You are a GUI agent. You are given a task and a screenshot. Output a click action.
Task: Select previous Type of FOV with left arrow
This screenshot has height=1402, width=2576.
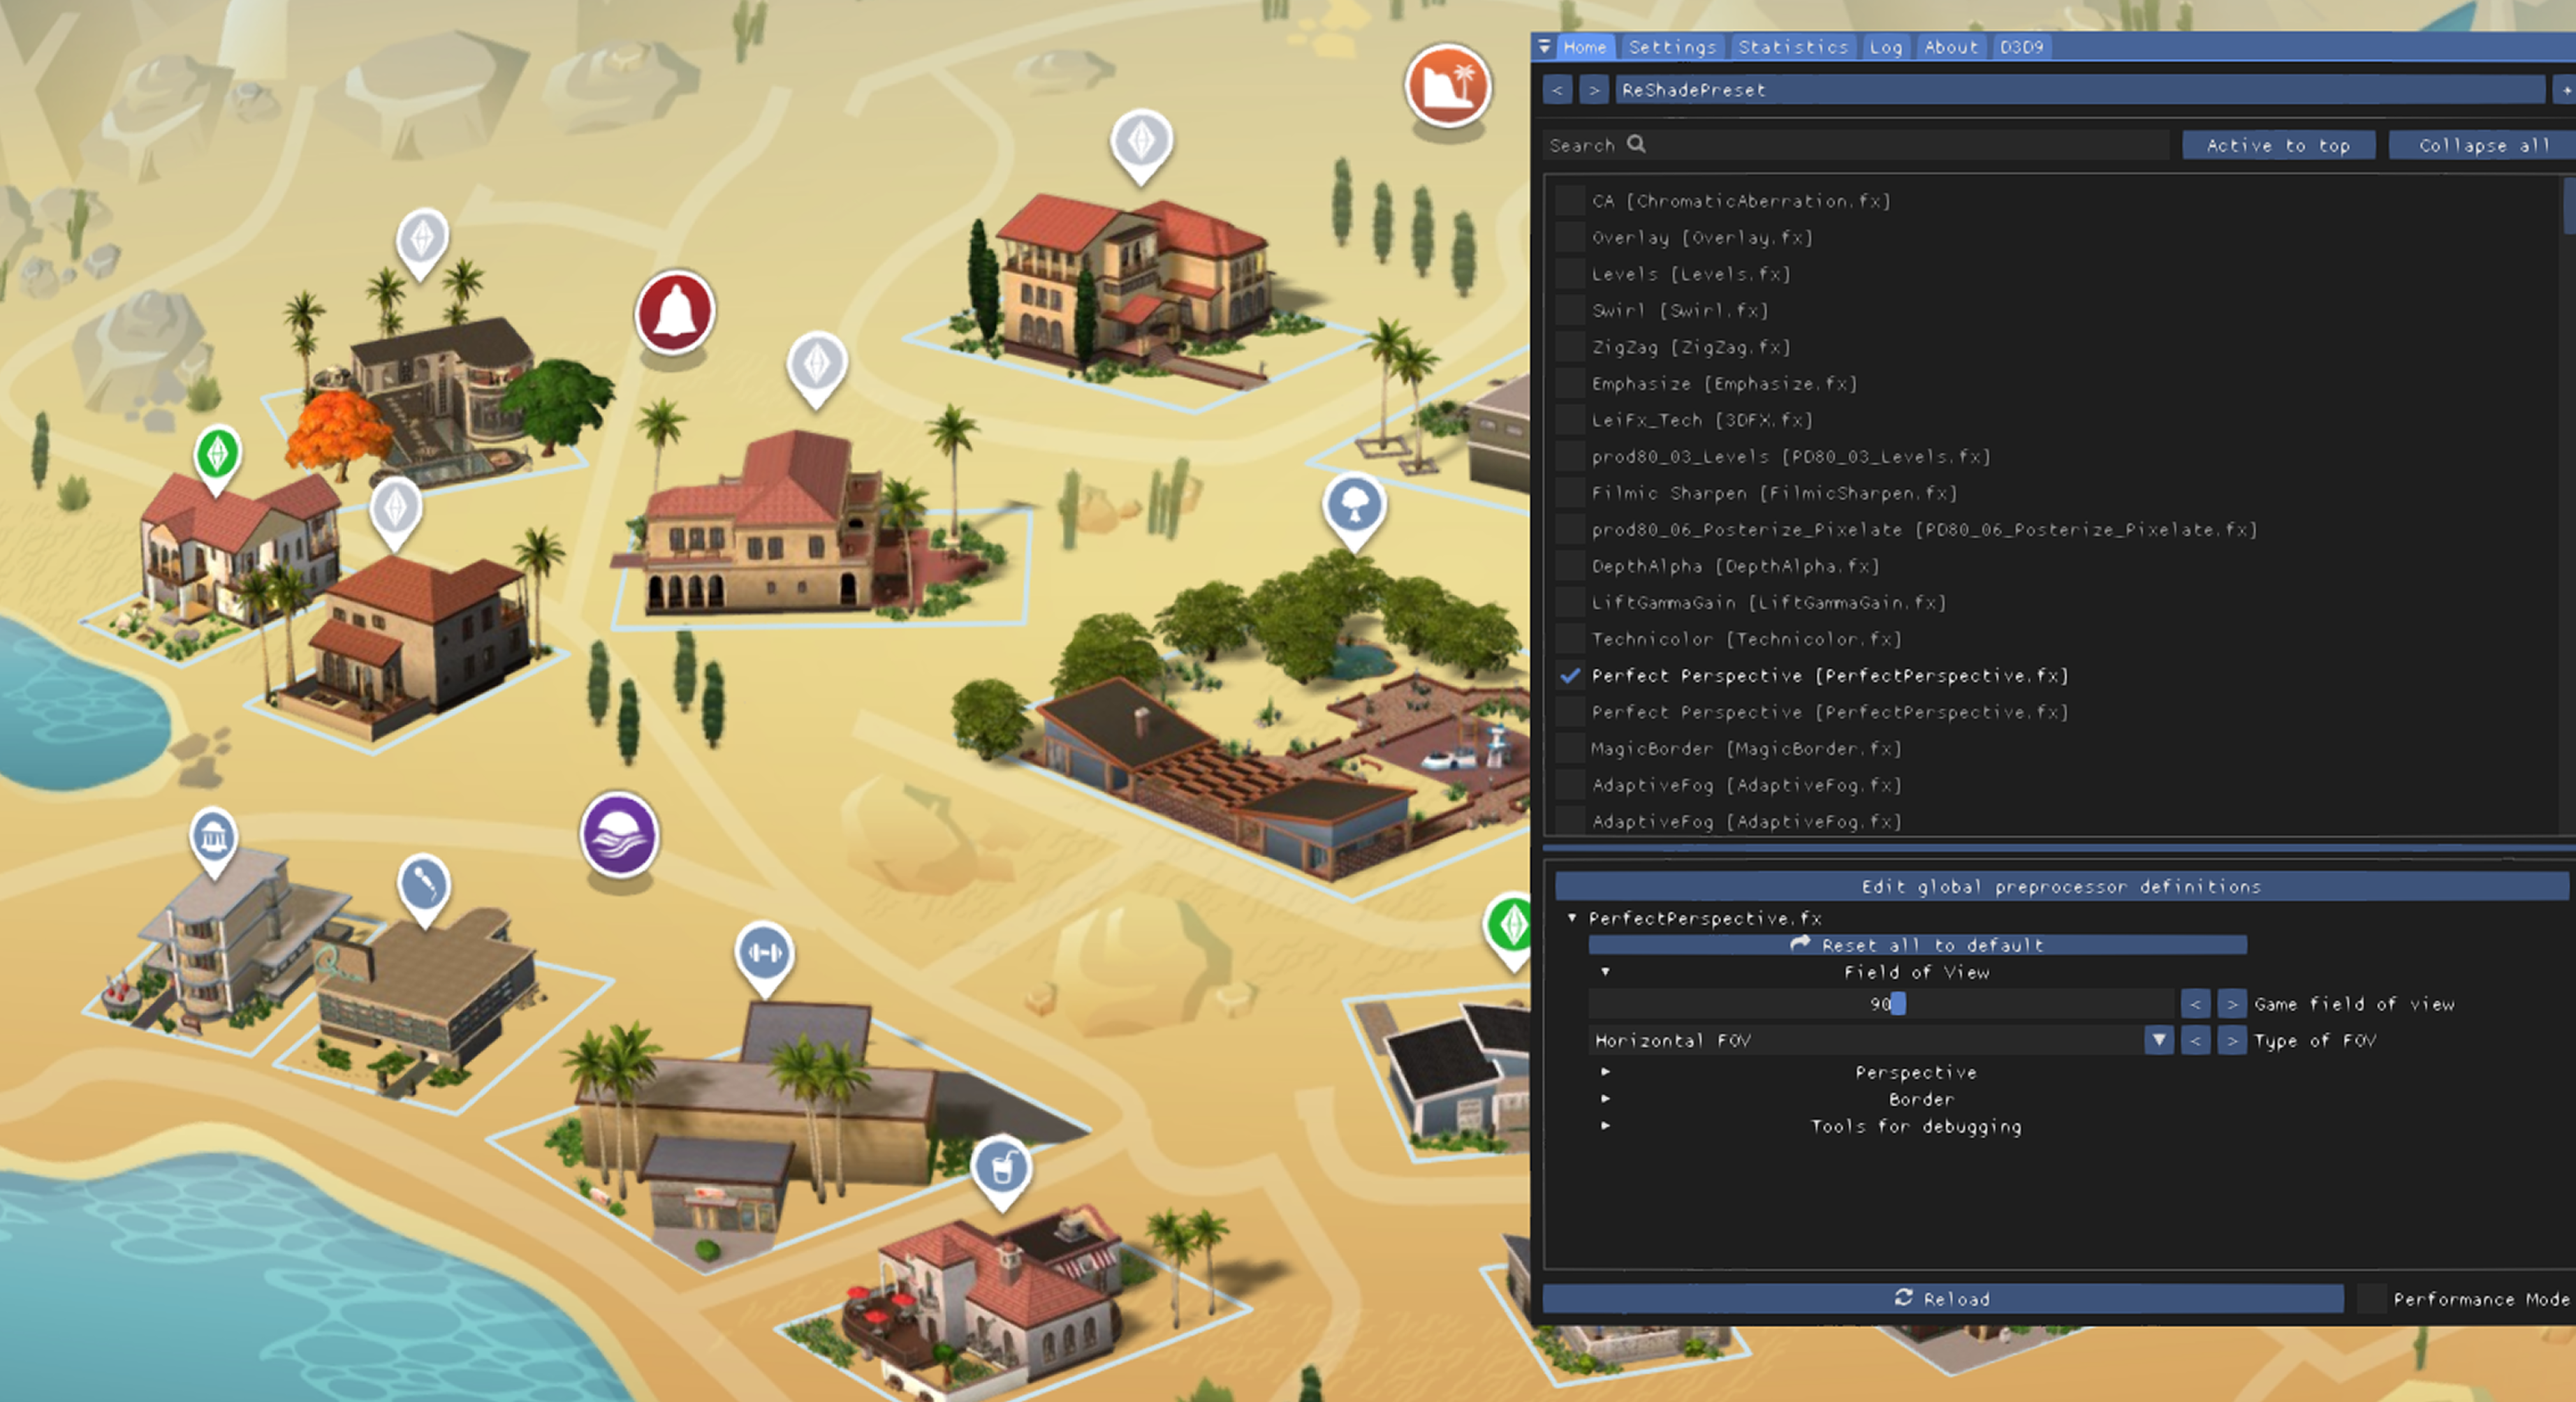(x=2195, y=1040)
